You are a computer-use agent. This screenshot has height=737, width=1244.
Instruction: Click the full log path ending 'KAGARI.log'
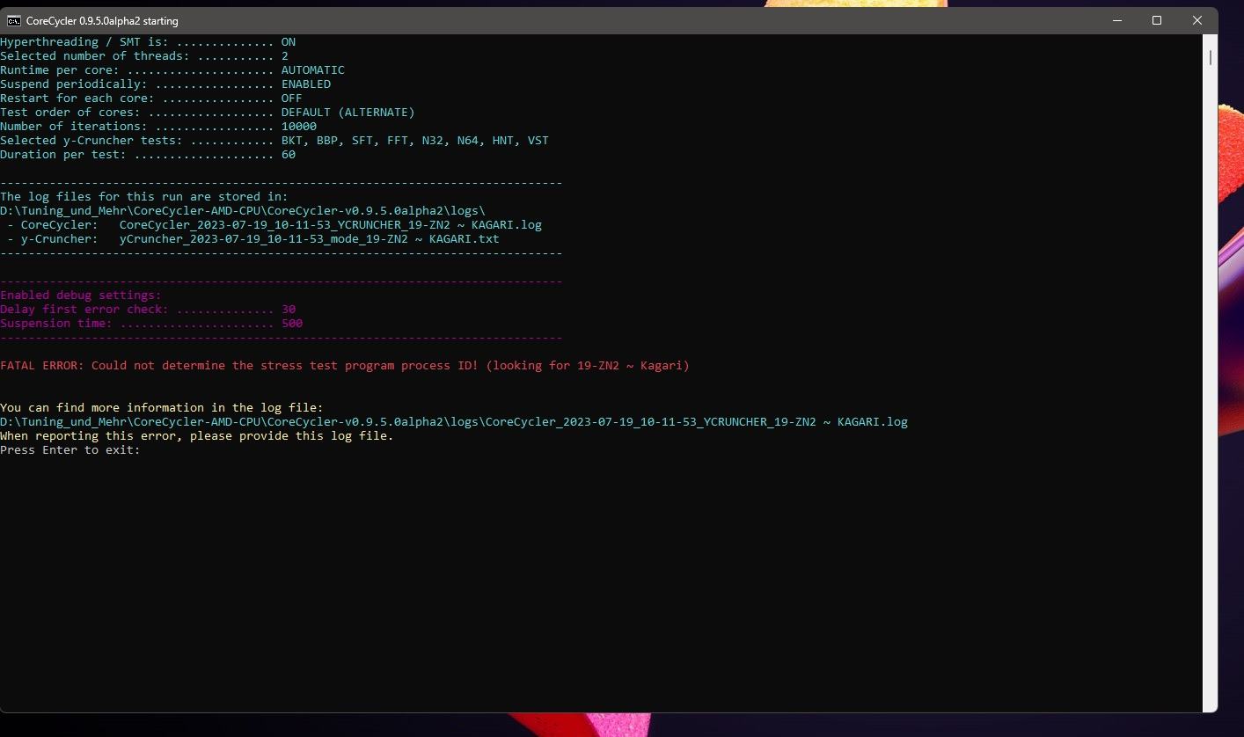454,422
